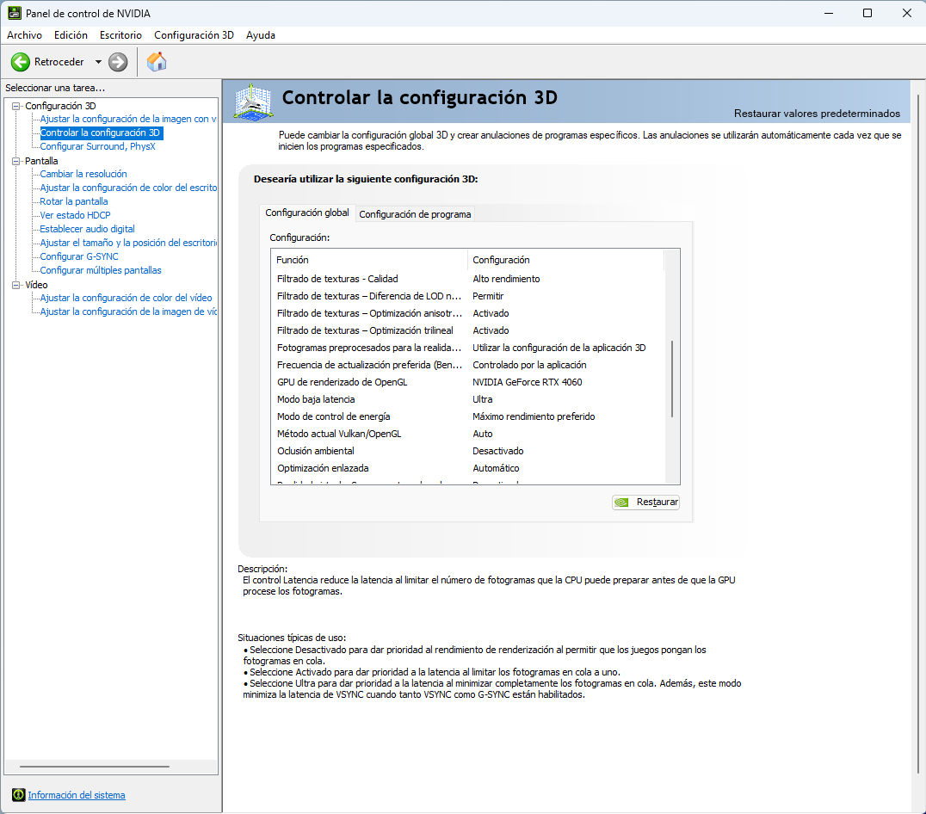Image resolution: width=926 pixels, height=814 pixels.
Task: Open the Retroceder history dropdown arrow
Action: click(x=98, y=62)
